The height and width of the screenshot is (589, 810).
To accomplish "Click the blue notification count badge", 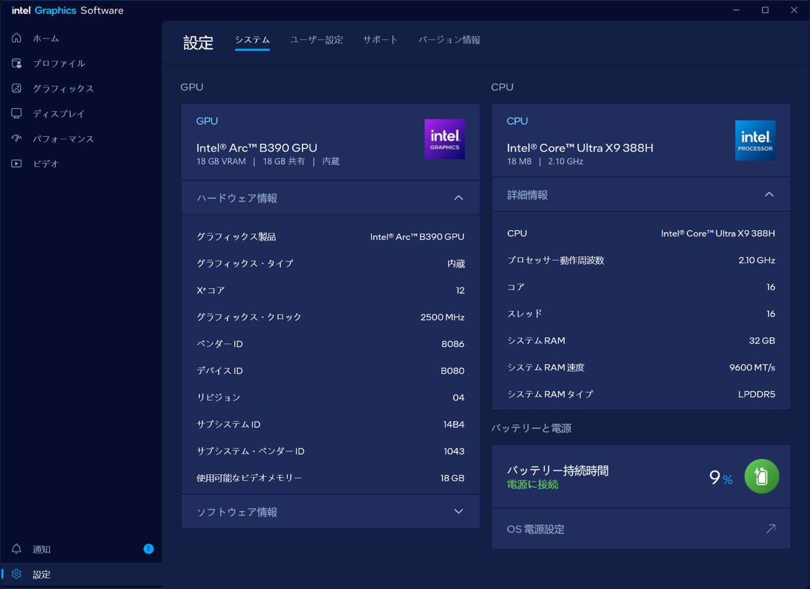I will (148, 549).
